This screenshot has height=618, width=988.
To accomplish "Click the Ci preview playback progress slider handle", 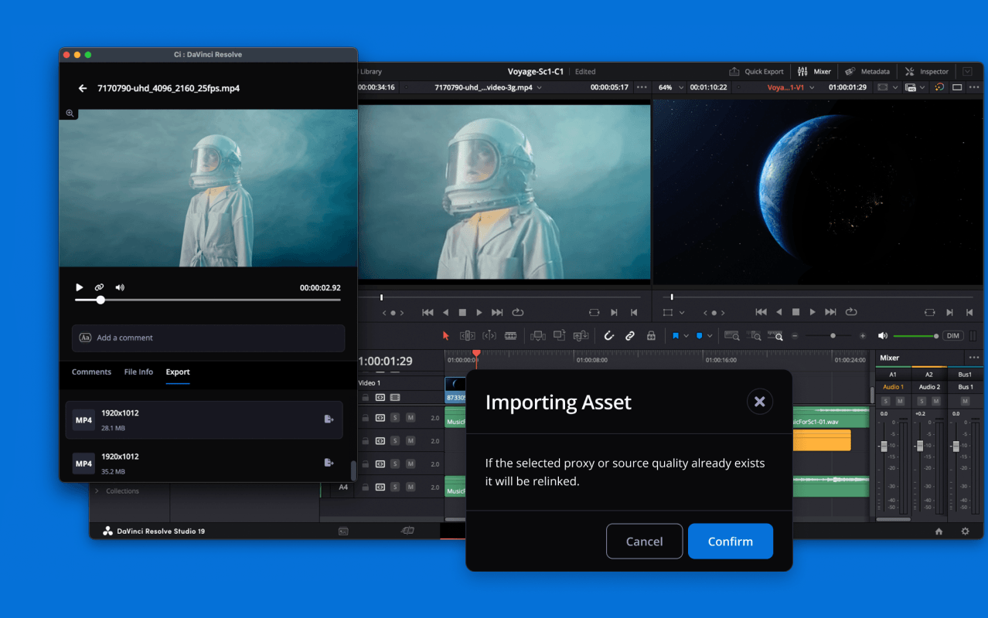I will 101,300.
